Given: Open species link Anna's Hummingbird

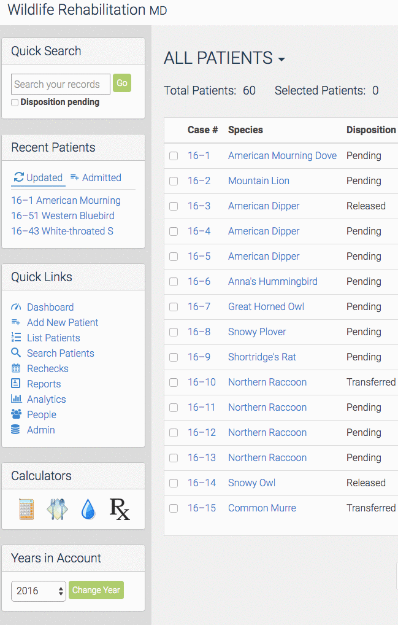Looking at the screenshot, I should [273, 281].
